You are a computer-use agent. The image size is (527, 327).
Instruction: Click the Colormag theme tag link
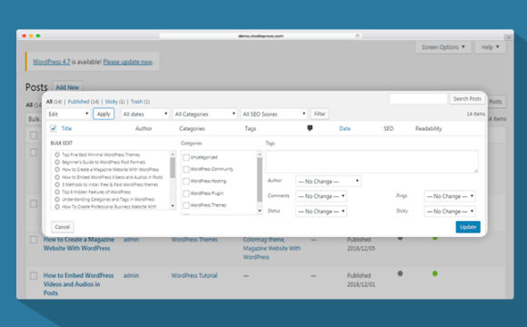pyautogui.click(x=263, y=240)
